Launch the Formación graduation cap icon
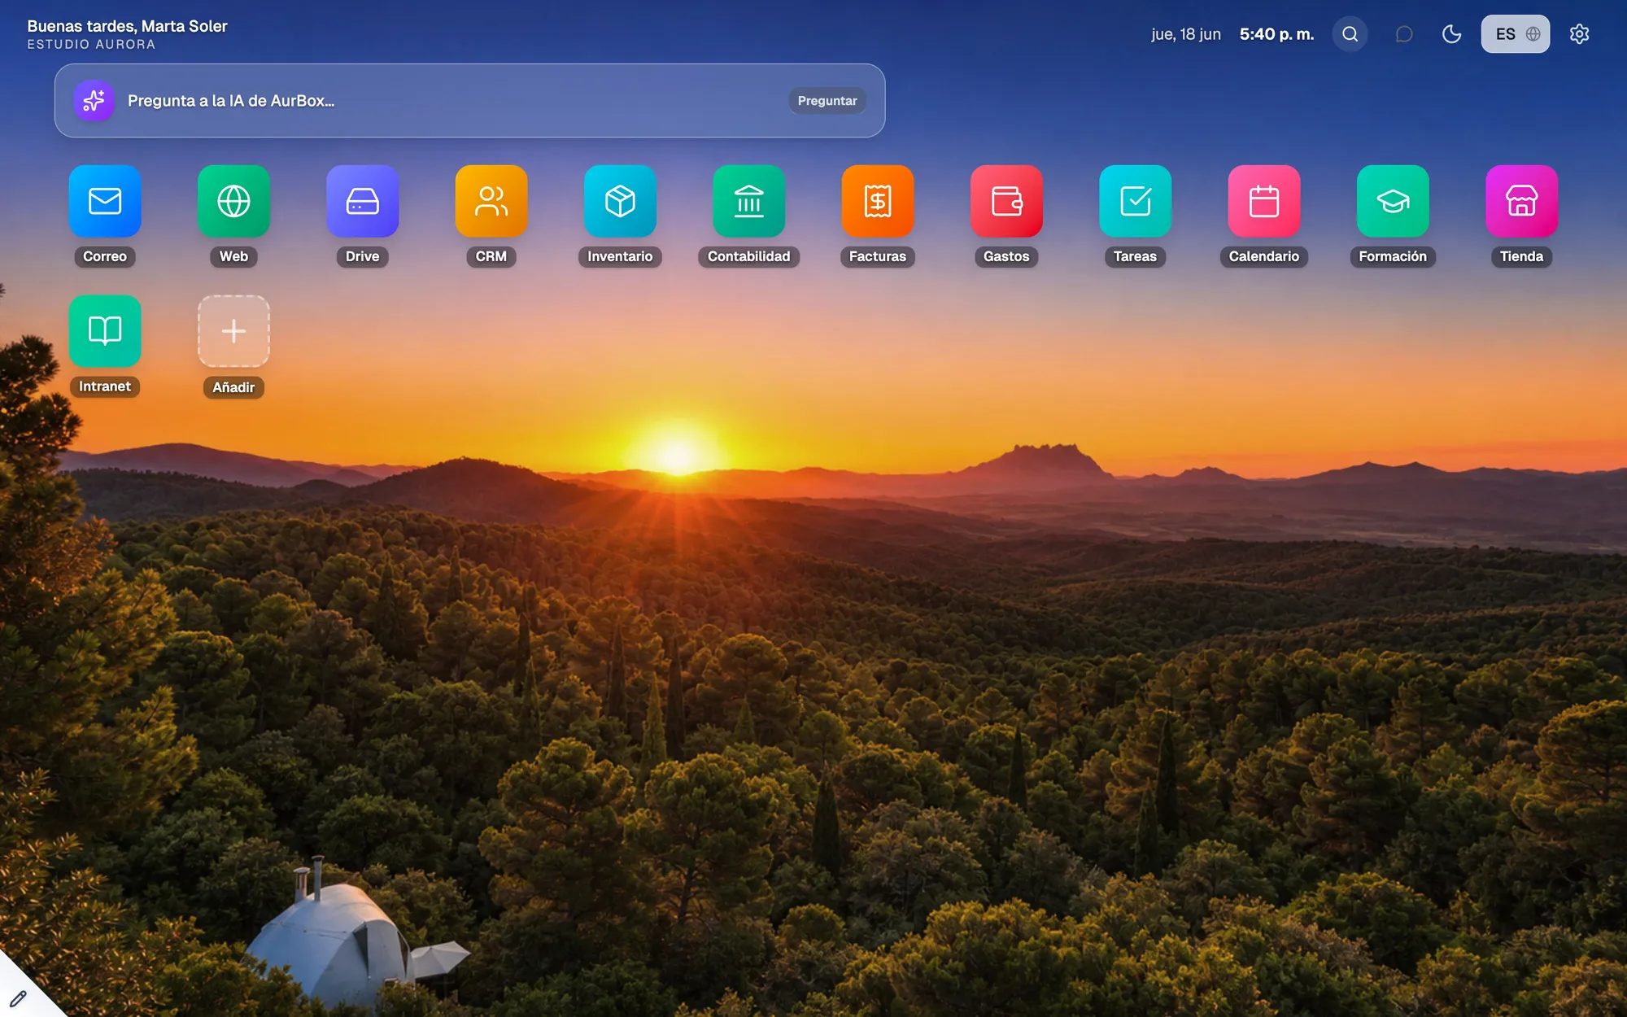Screen dimensions: 1627x1017 click(1393, 201)
